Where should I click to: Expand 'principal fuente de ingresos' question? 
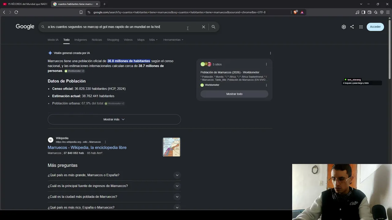click(114, 186)
